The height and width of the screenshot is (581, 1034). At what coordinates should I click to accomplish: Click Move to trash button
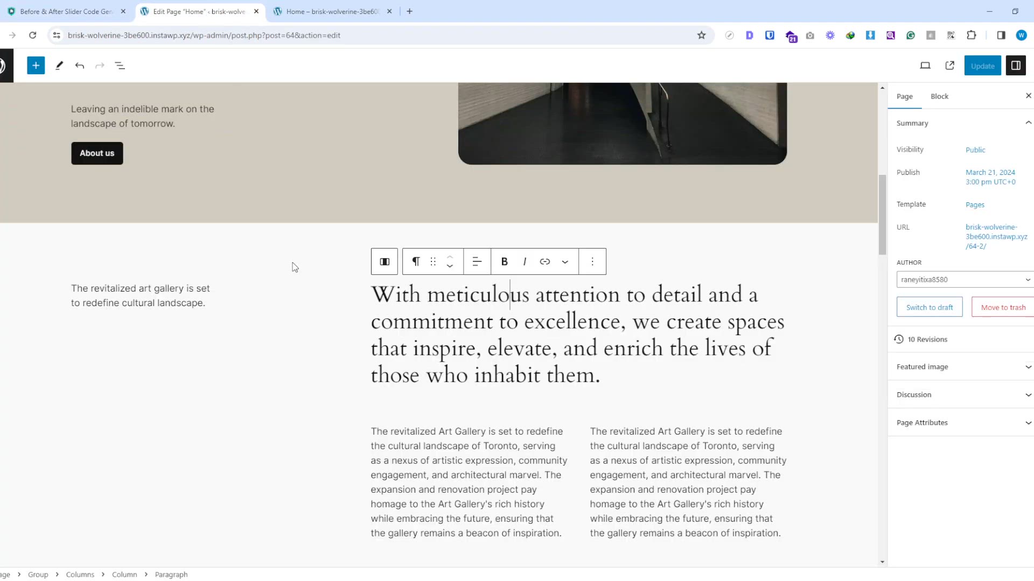(x=1003, y=307)
